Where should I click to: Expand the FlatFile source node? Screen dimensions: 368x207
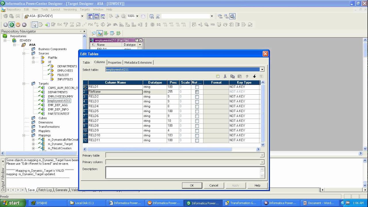33,58
